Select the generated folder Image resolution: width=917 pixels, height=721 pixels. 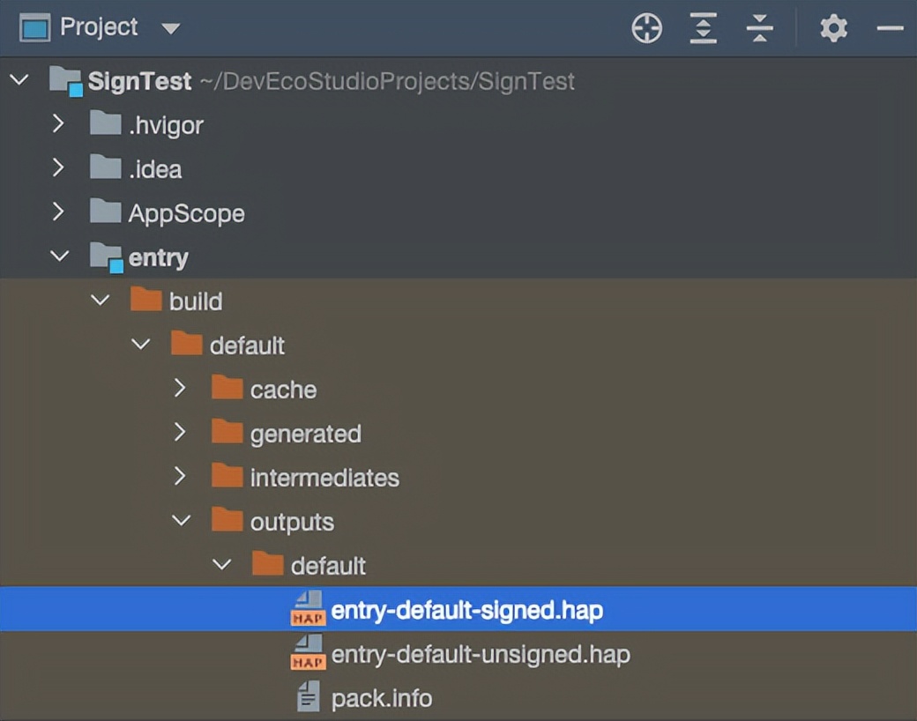click(305, 434)
